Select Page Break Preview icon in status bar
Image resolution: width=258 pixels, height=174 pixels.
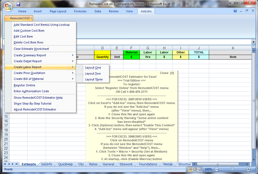click(x=200, y=169)
